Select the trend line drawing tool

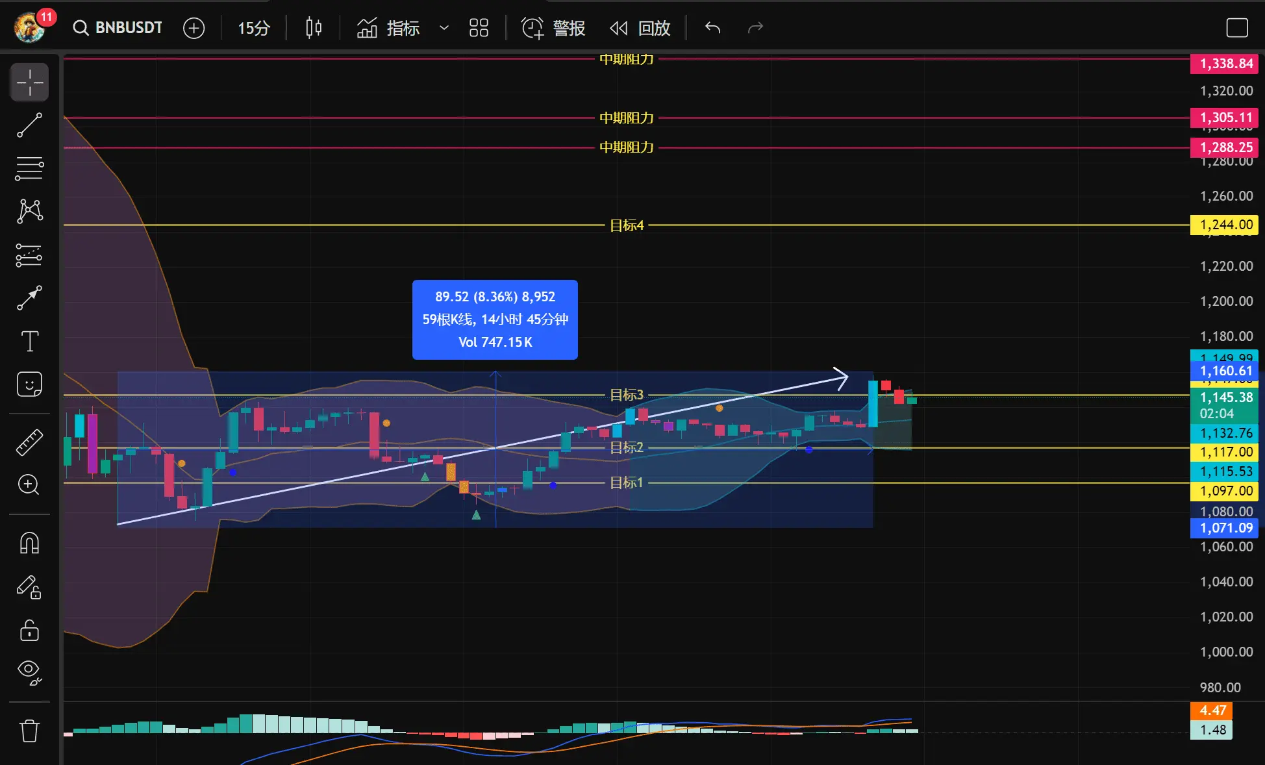tap(29, 125)
